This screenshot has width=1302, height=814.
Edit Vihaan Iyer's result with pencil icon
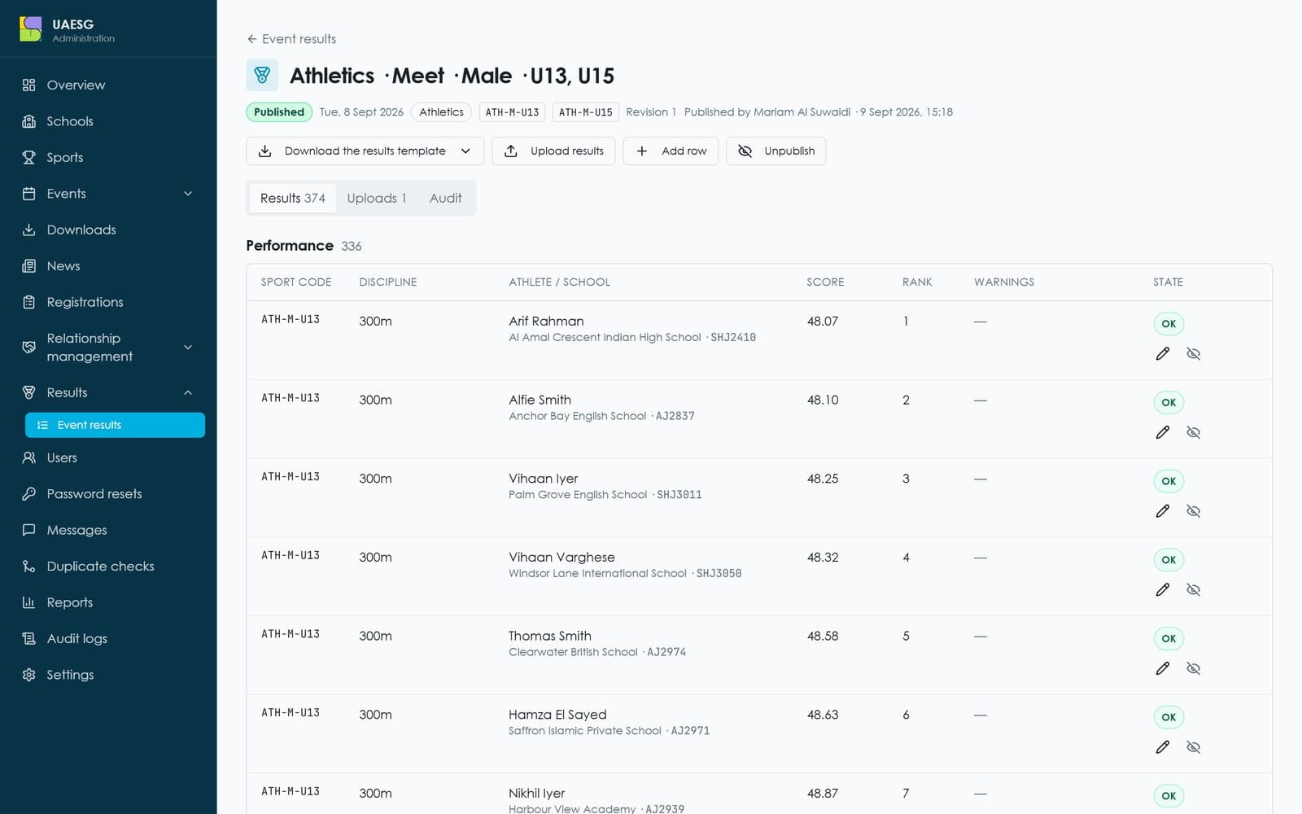click(x=1162, y=511)
